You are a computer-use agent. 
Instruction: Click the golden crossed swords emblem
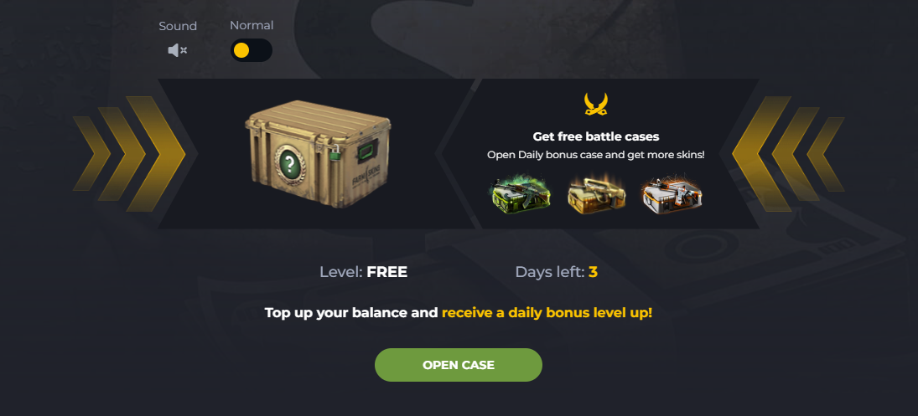point(596,104)
